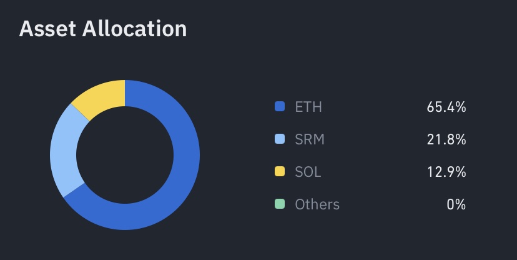Screen dimensions: 517x260
Task: Select the SRM label in the legend
Action: tap(310, 139)
